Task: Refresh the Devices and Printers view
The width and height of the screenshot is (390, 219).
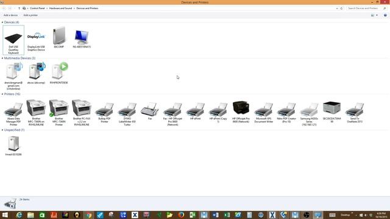Action: point(341,9)
